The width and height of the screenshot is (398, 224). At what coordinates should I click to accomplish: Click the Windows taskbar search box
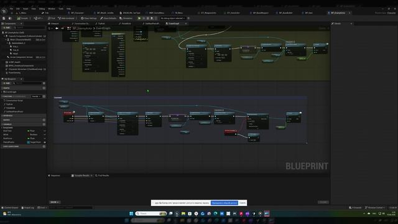tap(151, 213)
